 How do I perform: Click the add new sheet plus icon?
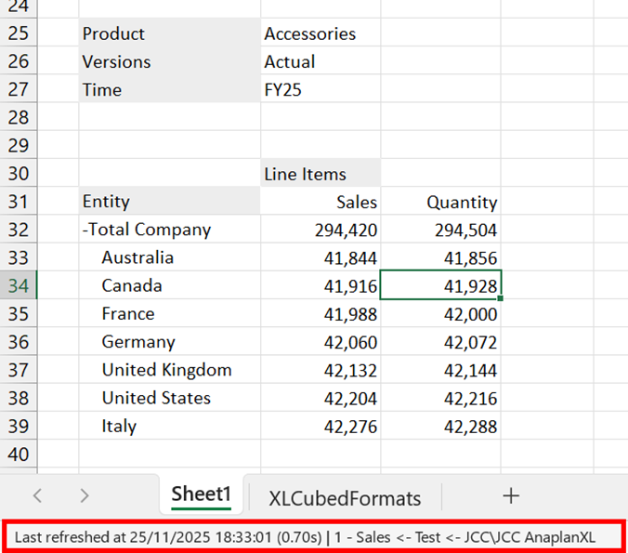click(510, 495)
